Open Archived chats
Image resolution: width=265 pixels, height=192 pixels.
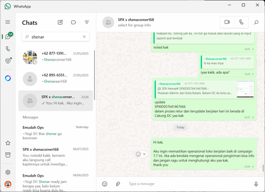tap(8, 155)
